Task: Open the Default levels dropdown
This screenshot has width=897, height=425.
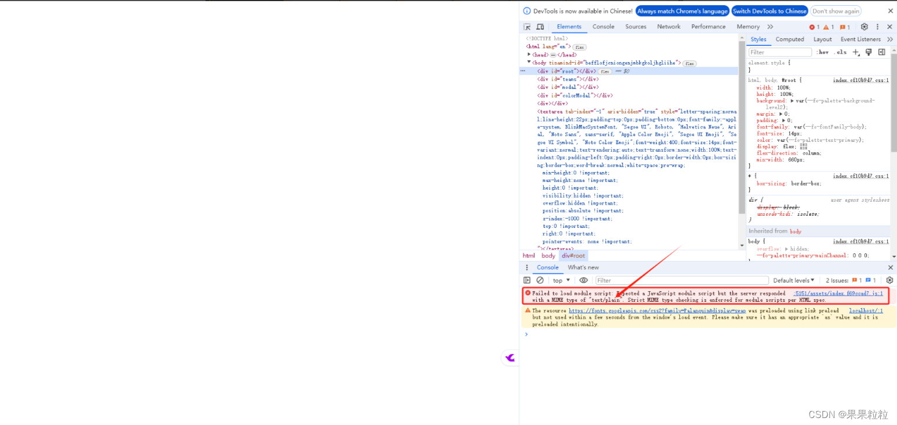Action: 793,280
